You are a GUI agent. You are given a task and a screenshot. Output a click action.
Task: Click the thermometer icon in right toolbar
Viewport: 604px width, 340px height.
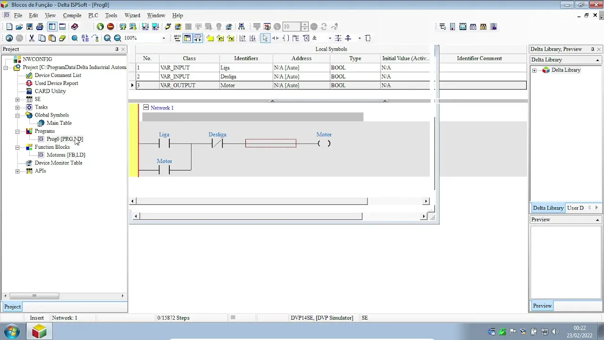click(453, 27)
